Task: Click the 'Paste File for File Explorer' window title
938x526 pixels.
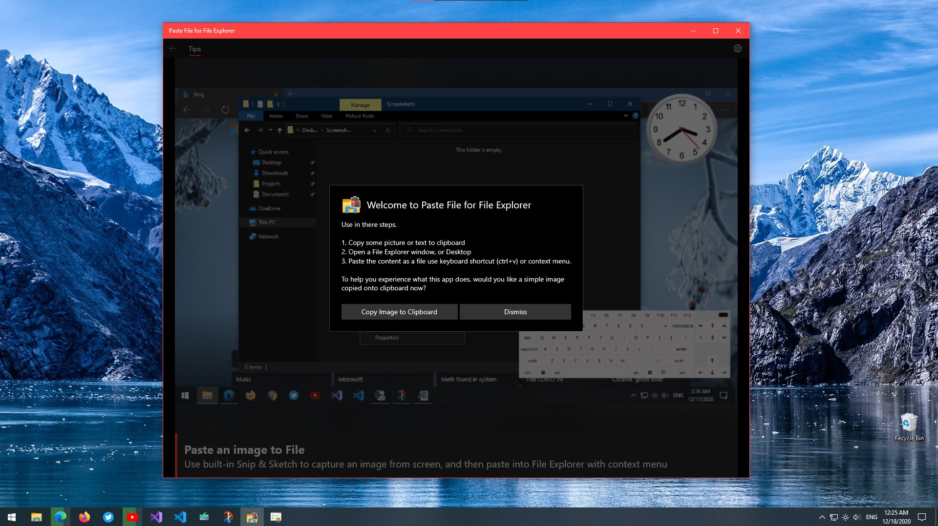Action: coord(202,31)
